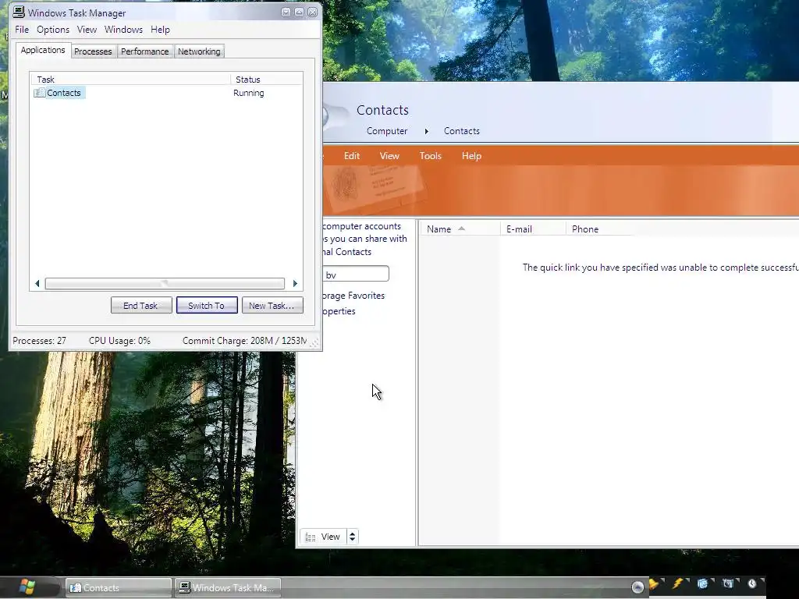Select the Contacts task row
This screenshot has height=599, width=799.
click(167, 93)
